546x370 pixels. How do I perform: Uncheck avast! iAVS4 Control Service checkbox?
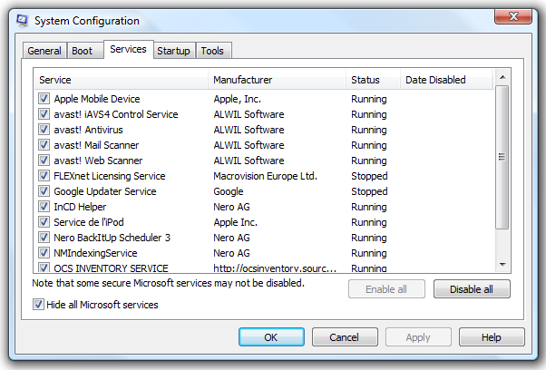(44, 114)
